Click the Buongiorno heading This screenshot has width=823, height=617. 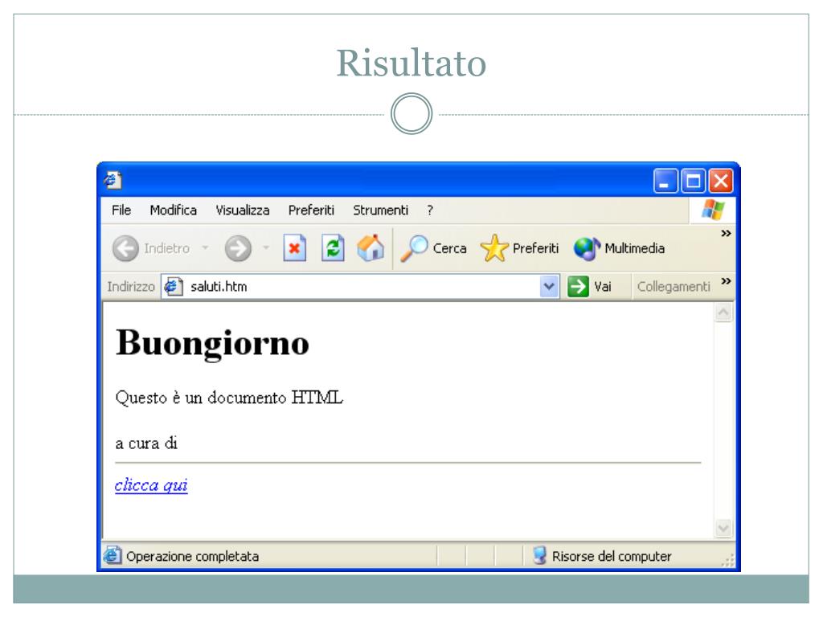[x=212, y=344]
